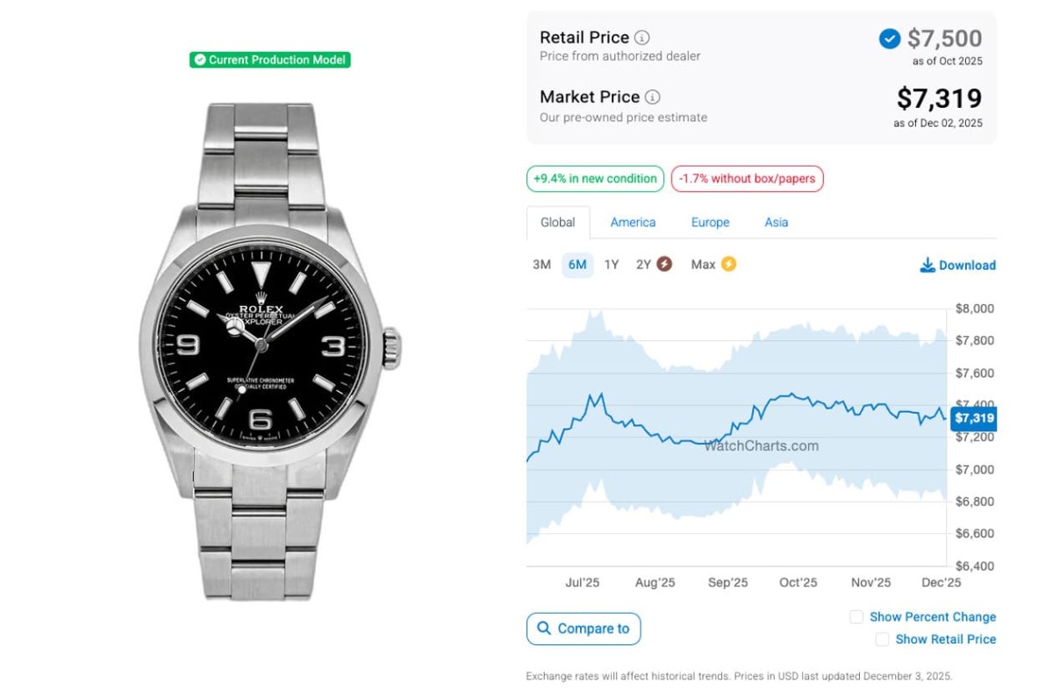The width and height of the screenshot is (1053, 697).
Task: Select the 6M time range
Action: click(577, 265)
